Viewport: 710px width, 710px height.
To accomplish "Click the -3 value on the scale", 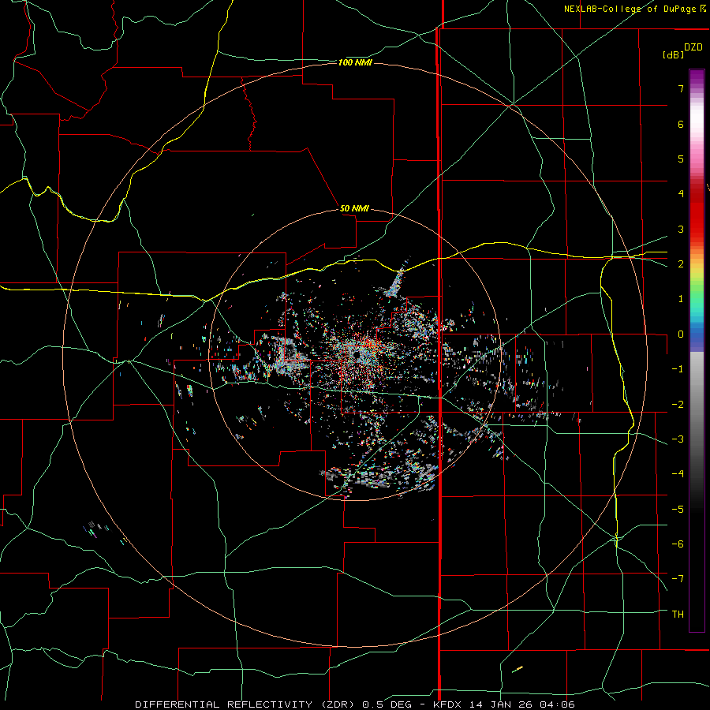I will (678, 439).
